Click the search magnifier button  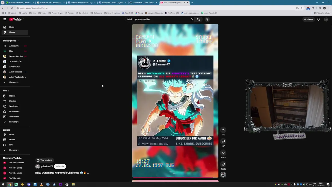[198, 19]
